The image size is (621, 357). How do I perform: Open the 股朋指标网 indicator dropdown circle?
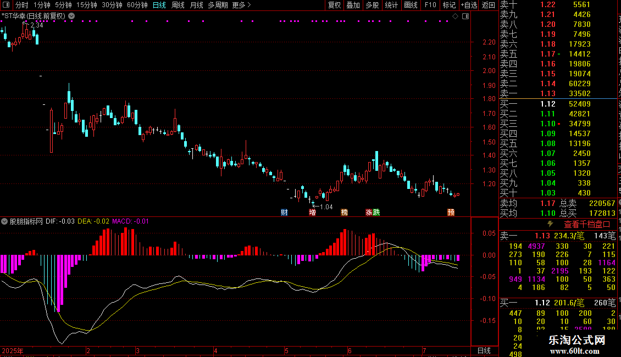(4, 221)
